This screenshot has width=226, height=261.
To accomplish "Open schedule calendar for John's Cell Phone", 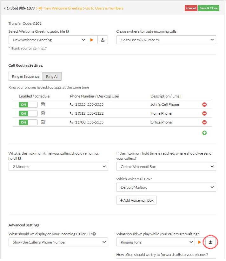I will tap(43, 104).
